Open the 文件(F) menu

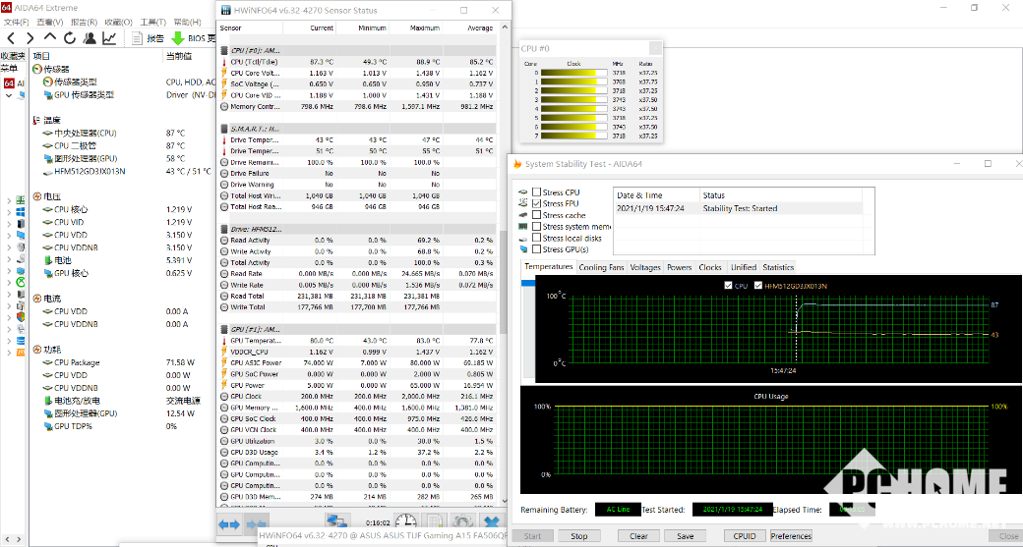coord(17,23)
